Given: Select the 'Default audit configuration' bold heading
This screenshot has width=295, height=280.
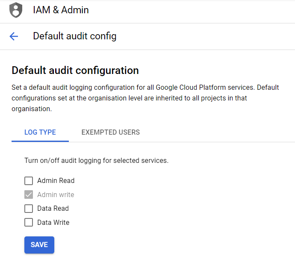Looking at the screenshot, I should 75,71.
